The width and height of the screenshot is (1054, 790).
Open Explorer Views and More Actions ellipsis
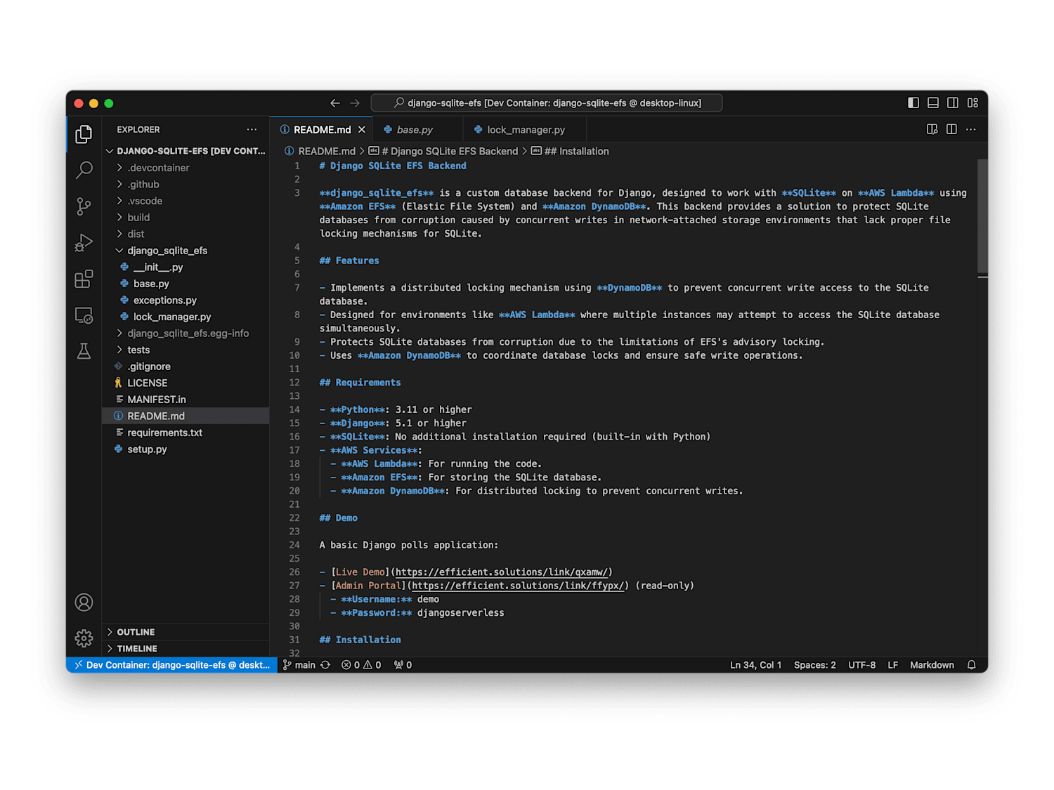coord(252,129)
